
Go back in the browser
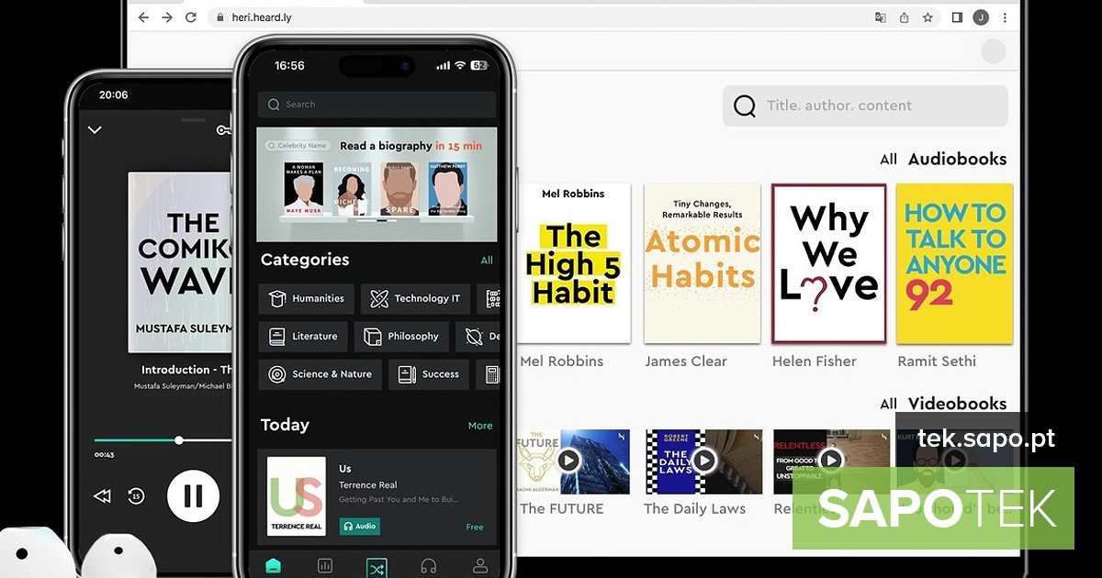pyautogui.click(x=144, y=17)
